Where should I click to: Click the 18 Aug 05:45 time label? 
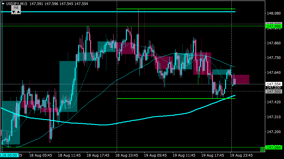(x=41, y=155)
